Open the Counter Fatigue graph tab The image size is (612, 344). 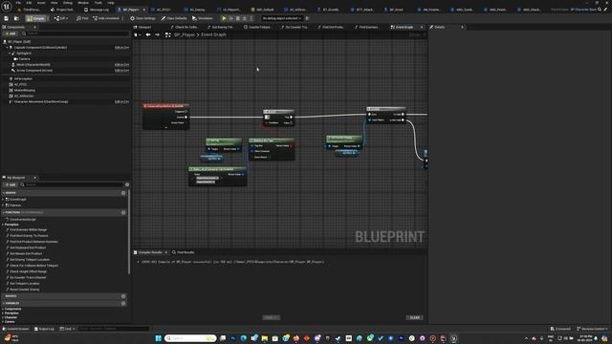click(x=257, y=27)
